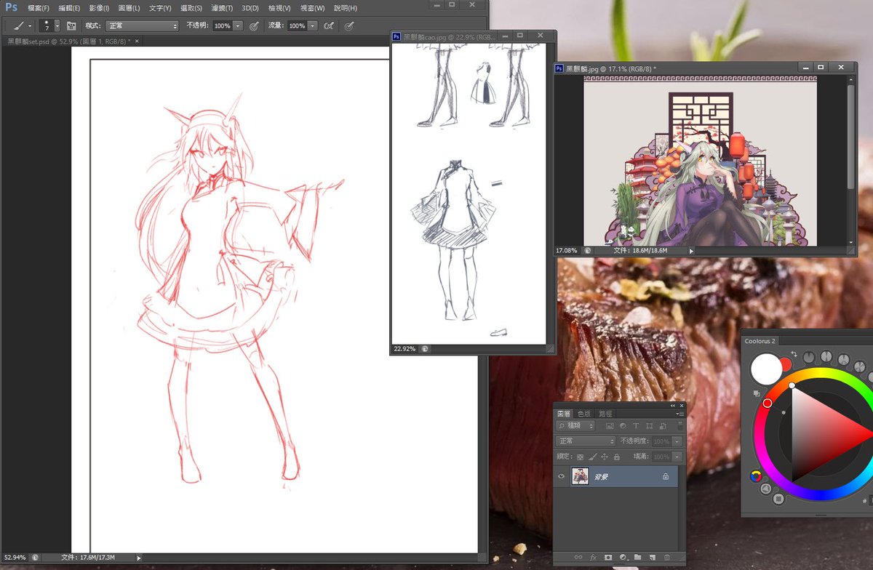Filter layers by smart objects icon
This screenshot has width=873, height=570.
coord(661,426)
